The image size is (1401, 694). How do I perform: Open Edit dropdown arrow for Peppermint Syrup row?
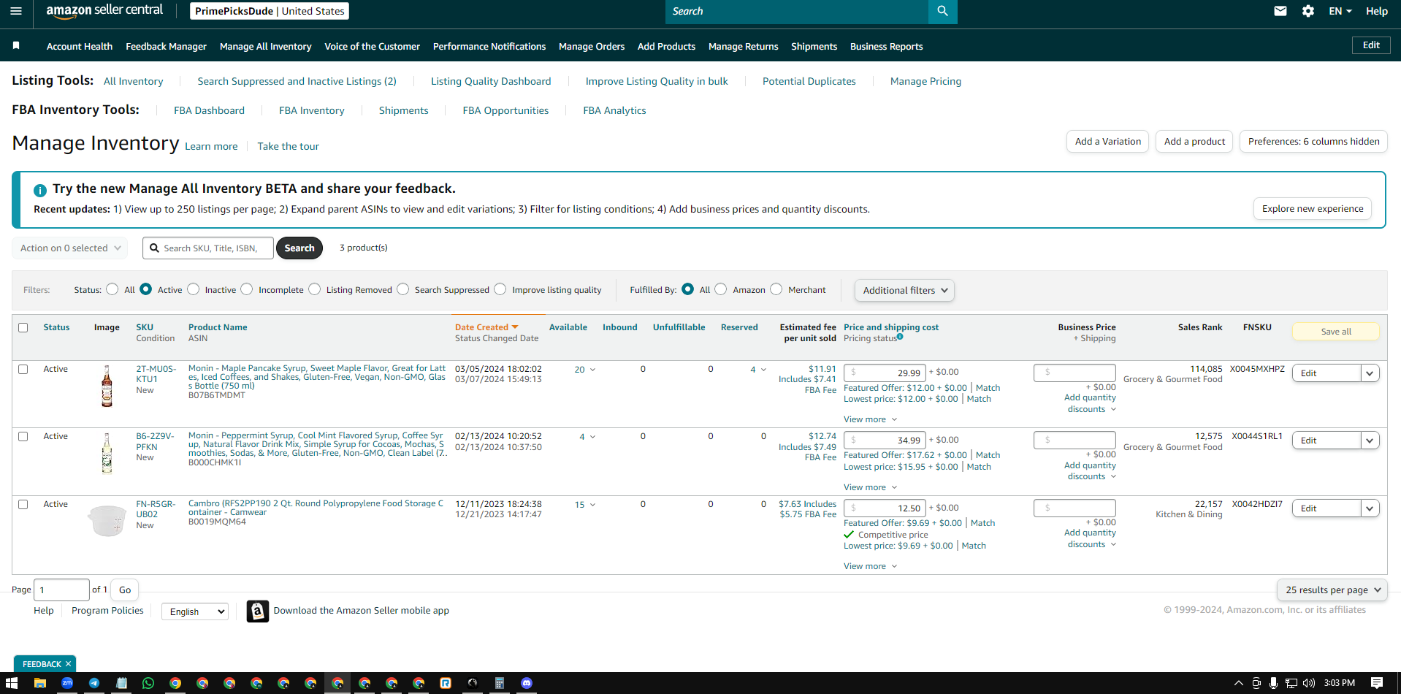[x=1370, y=441]
